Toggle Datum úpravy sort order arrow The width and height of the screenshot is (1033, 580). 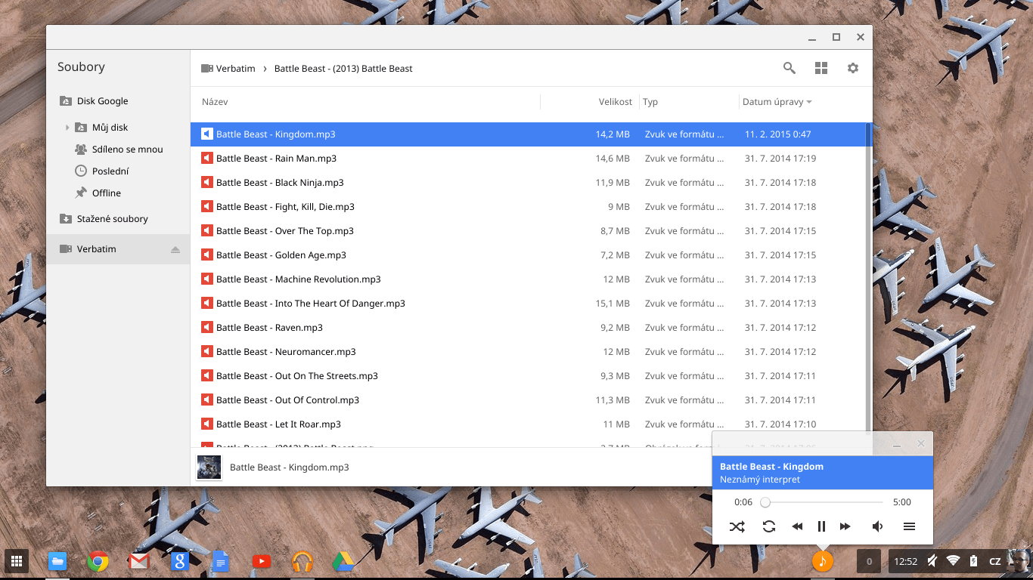809,102
